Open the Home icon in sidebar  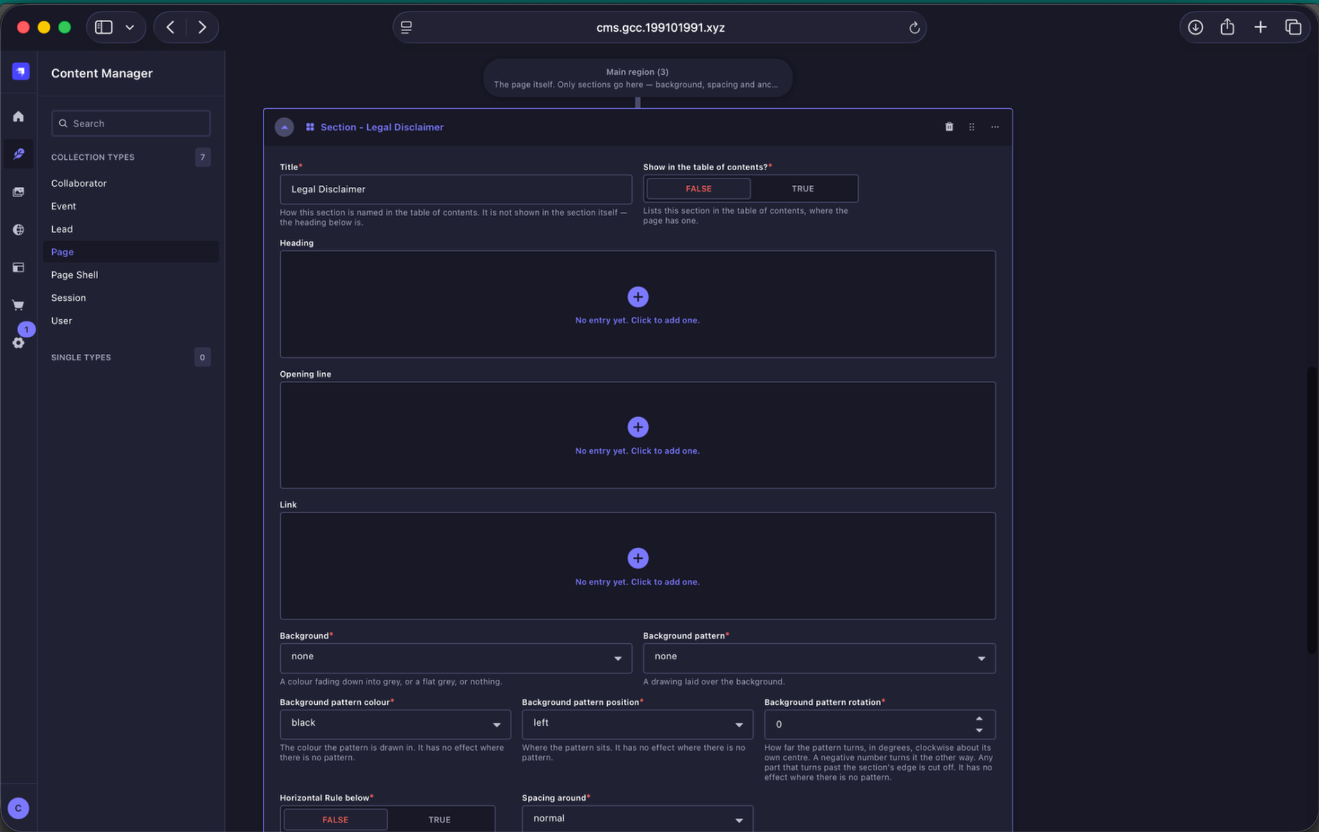(x=18, y=117)
